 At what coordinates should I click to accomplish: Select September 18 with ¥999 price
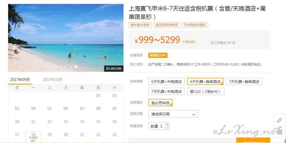(x=33, y=137)
